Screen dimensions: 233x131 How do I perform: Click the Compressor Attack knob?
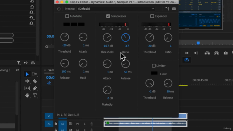[107, 64]
